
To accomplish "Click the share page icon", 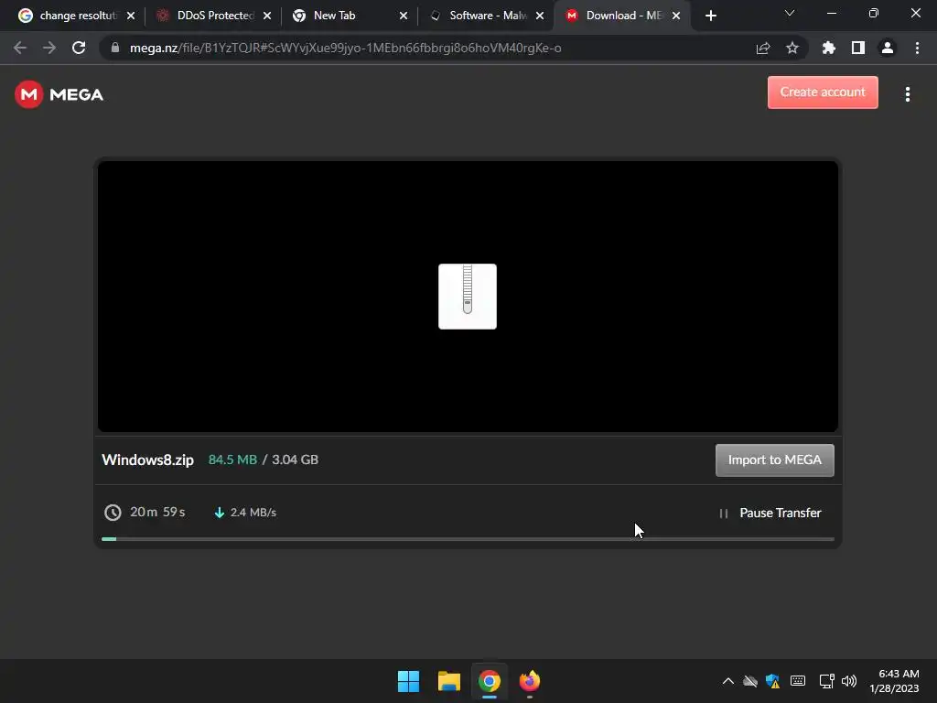I will click(763, 48).
